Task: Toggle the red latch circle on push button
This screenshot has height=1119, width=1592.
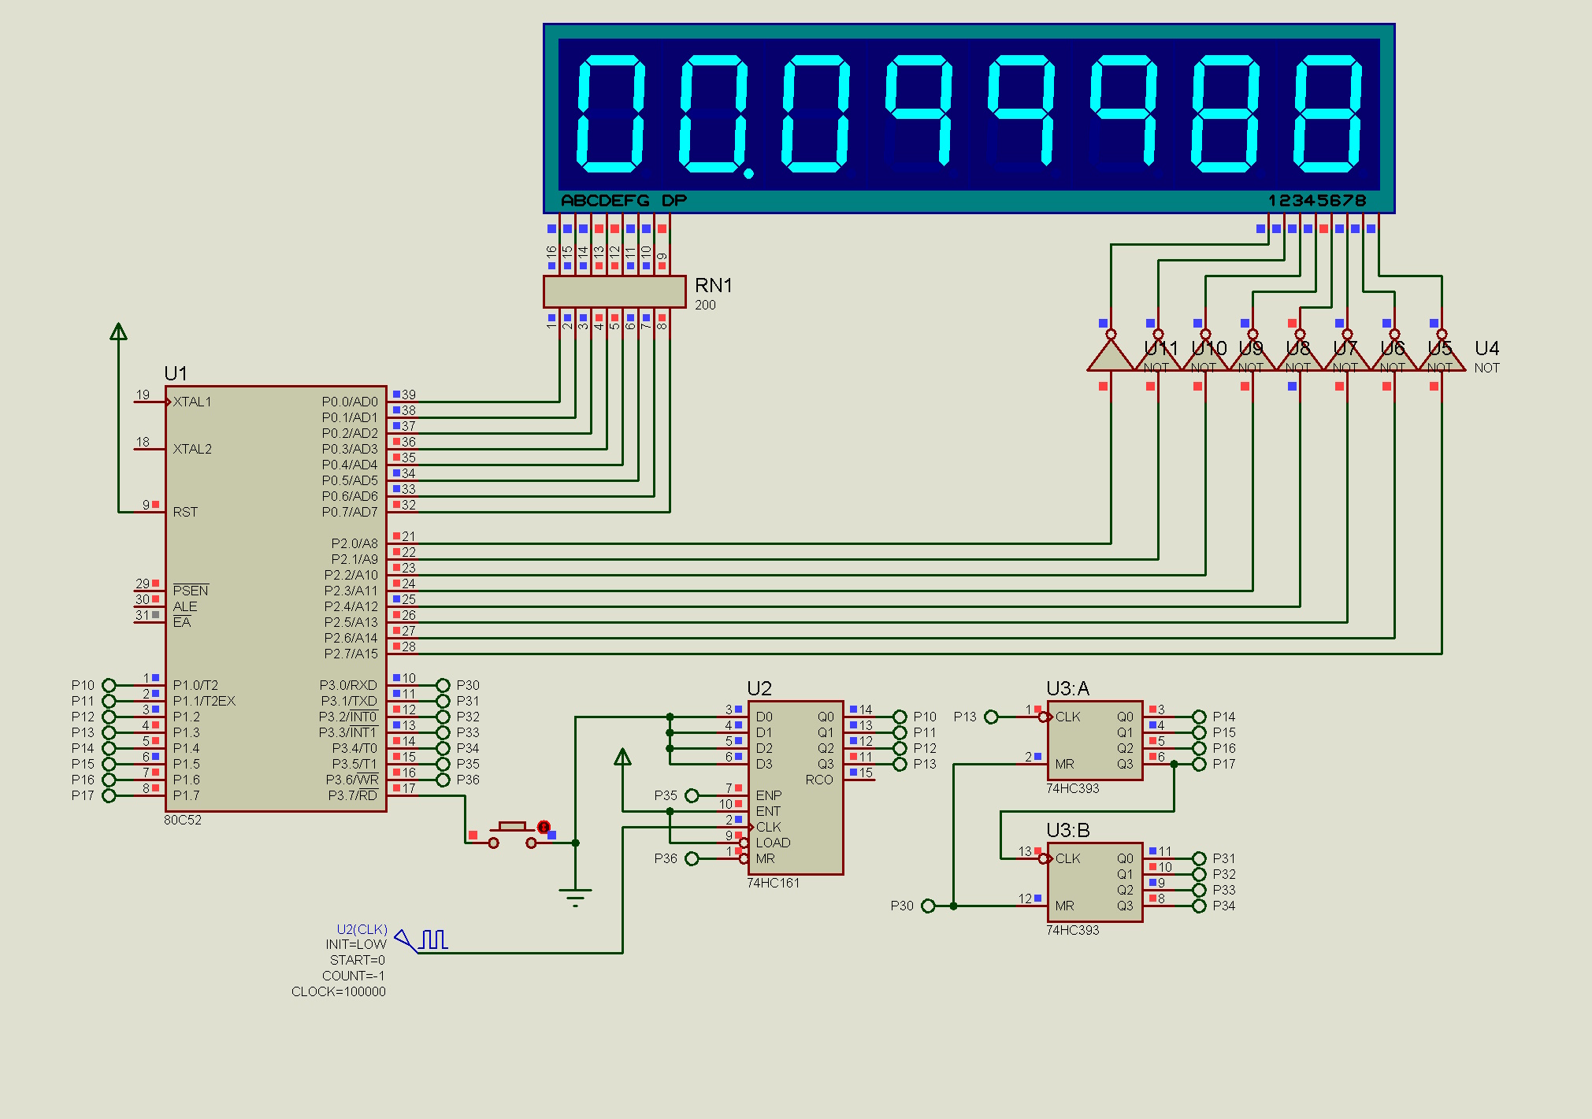Action: (544, 826)
